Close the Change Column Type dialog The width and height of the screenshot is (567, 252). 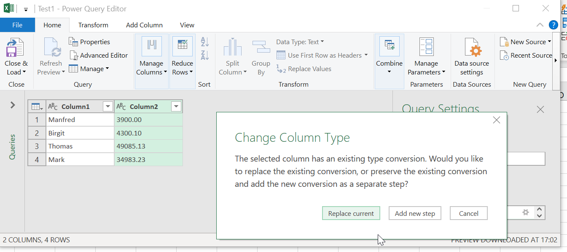[x=496, y=120]
